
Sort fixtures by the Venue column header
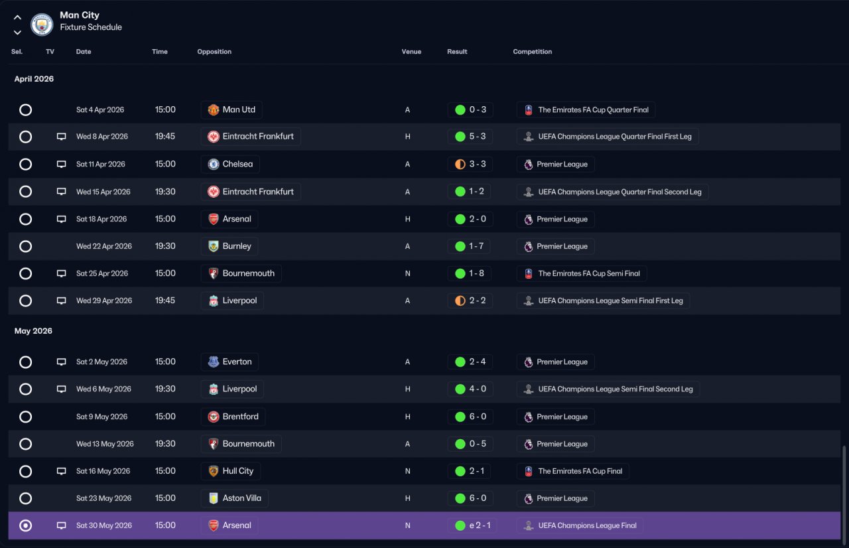click(411, 52)
